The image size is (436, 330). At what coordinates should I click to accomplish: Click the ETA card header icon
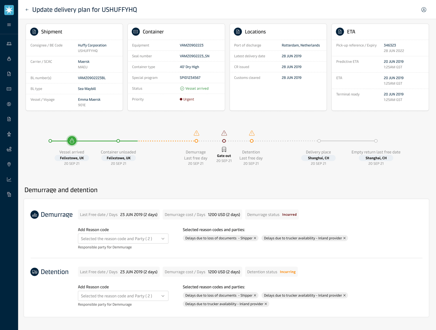[340, 32]
